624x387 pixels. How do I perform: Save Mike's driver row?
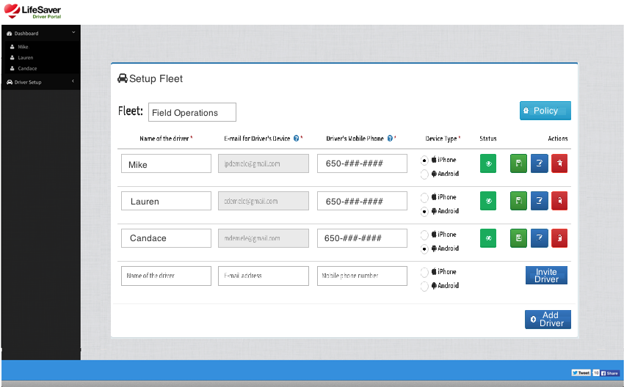click(x=518, y=163)
